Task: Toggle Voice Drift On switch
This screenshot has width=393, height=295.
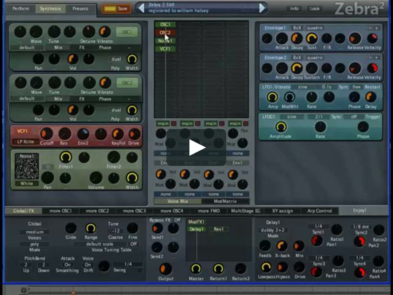Action: click(x=88, y=265)
